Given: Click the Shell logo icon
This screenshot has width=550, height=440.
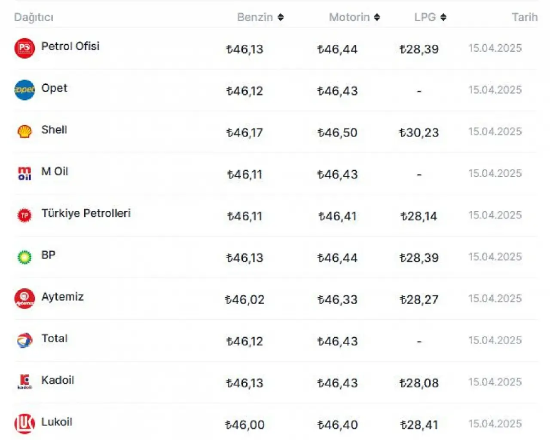Looking at the screenshot, I should tap(24, 132).
